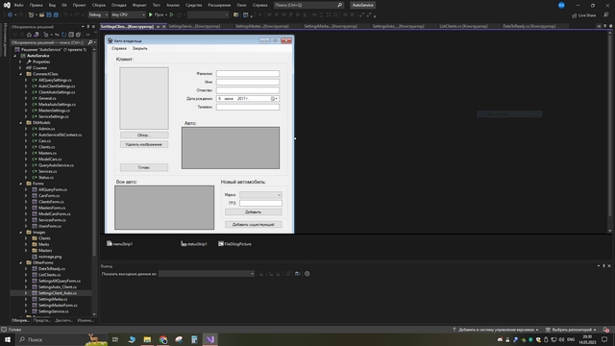The height and width of the screenshot is (346, 615).
Task: Click the green Пуск start debugging button
Action: tap(156, 15)
